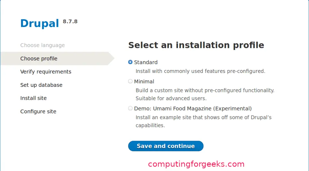Select the Standard installation profile radio button
The height and width of the screenshot is (171, 309).
(130, 62)
